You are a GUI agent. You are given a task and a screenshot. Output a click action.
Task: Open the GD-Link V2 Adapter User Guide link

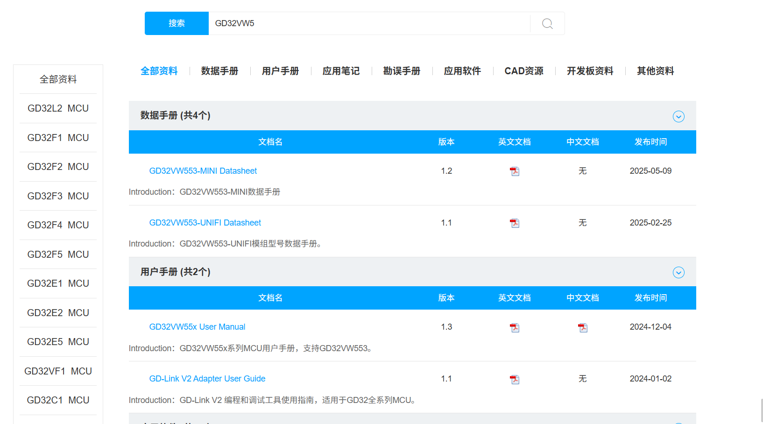pos(207,379)
